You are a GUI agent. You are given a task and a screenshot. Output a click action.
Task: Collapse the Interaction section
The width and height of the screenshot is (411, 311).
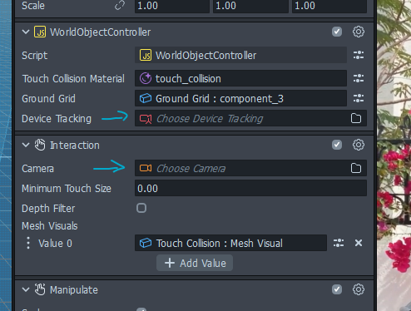click(26, 145)
